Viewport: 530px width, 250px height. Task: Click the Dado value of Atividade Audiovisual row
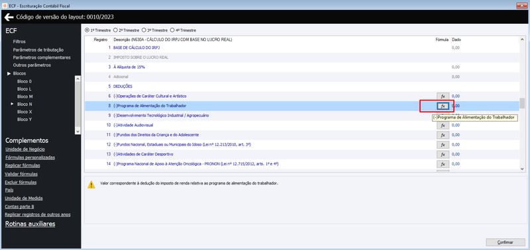(456, 126)
